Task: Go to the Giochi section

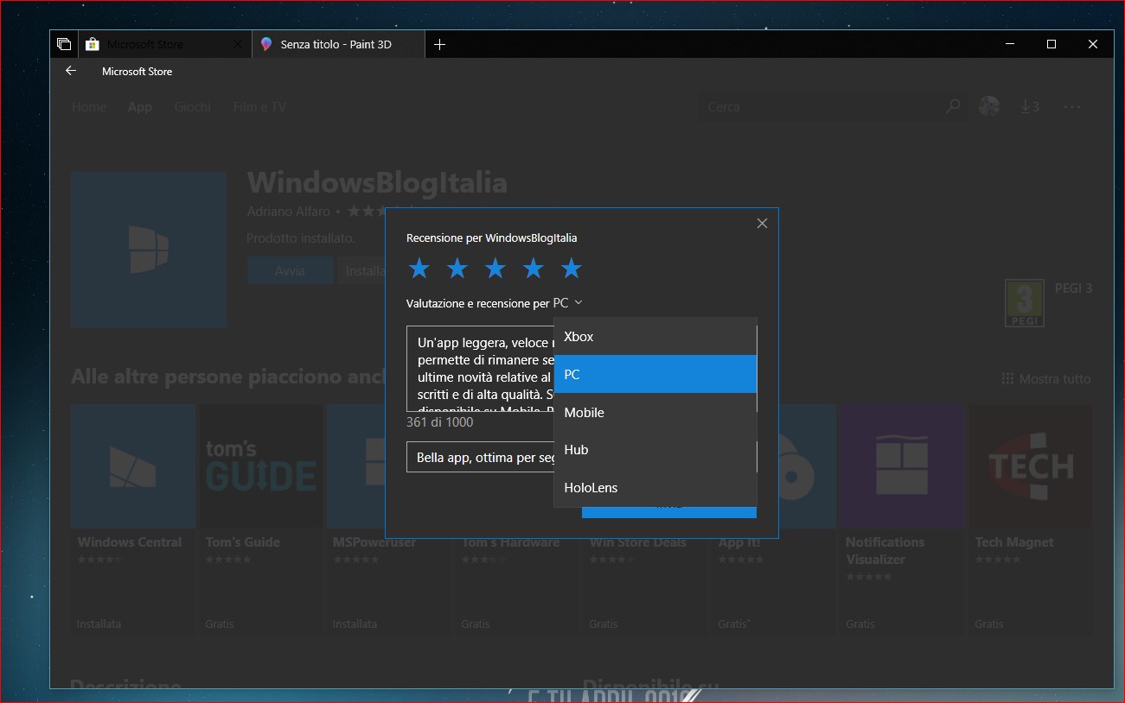Action: pyautogui.click(x=193, y=107)
